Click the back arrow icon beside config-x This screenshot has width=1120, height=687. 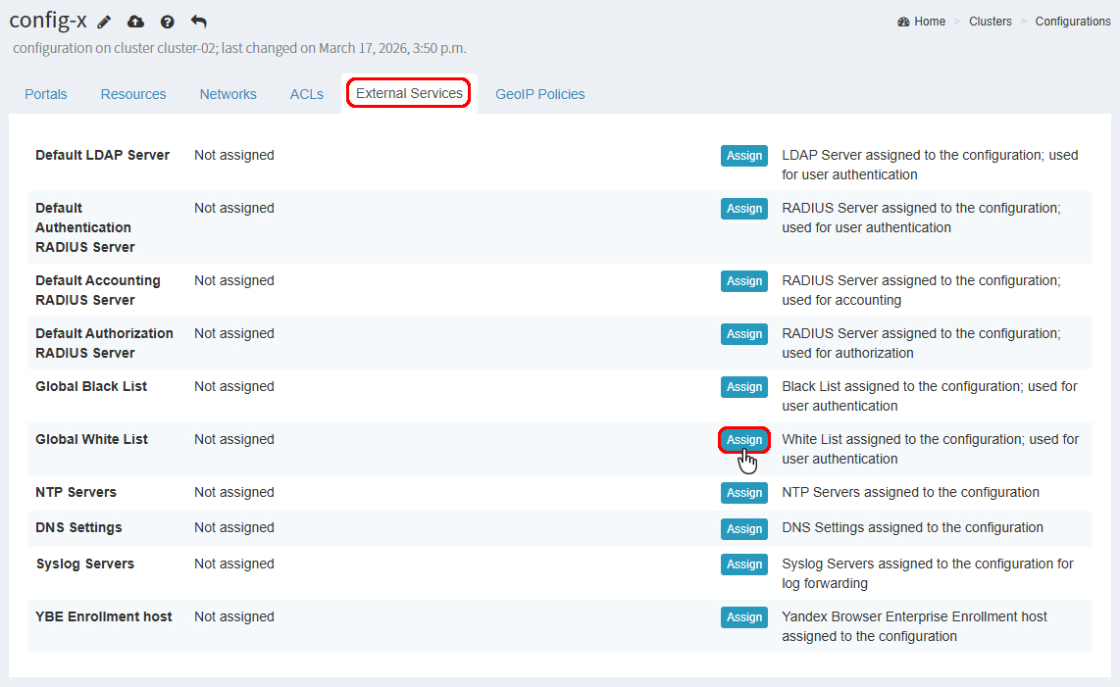199,22
